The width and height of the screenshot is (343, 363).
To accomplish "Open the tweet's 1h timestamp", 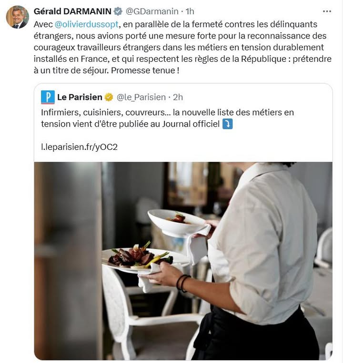I will [190, 11].
